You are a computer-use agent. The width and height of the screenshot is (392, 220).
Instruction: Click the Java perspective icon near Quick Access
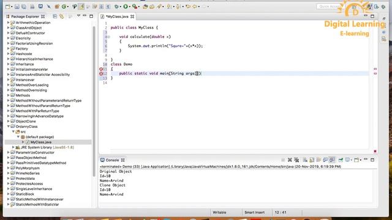coord(369,7)
